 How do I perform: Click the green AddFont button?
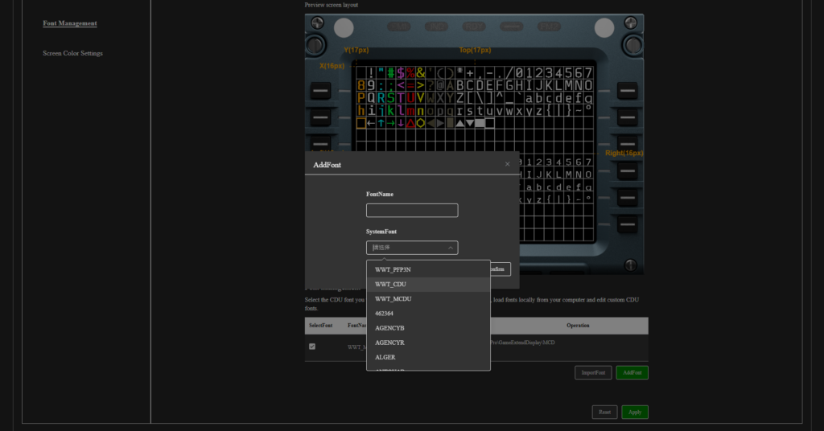pos(632,373)
